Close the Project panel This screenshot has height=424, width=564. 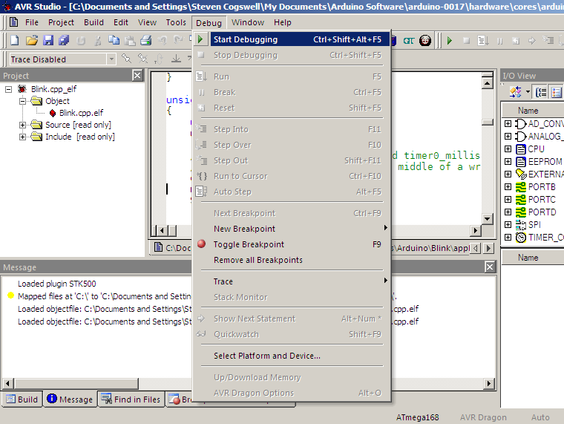tap(137, 75)
